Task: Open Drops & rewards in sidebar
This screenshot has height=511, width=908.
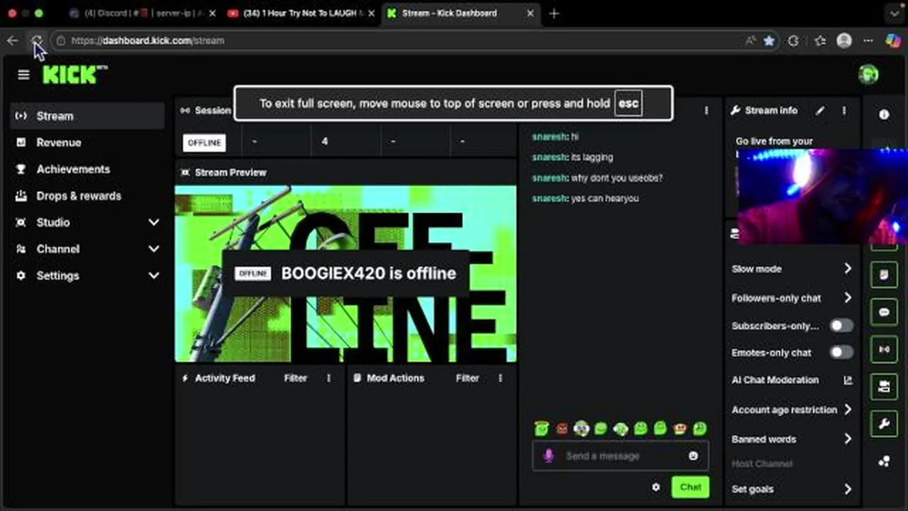Action: pos(88,196)
